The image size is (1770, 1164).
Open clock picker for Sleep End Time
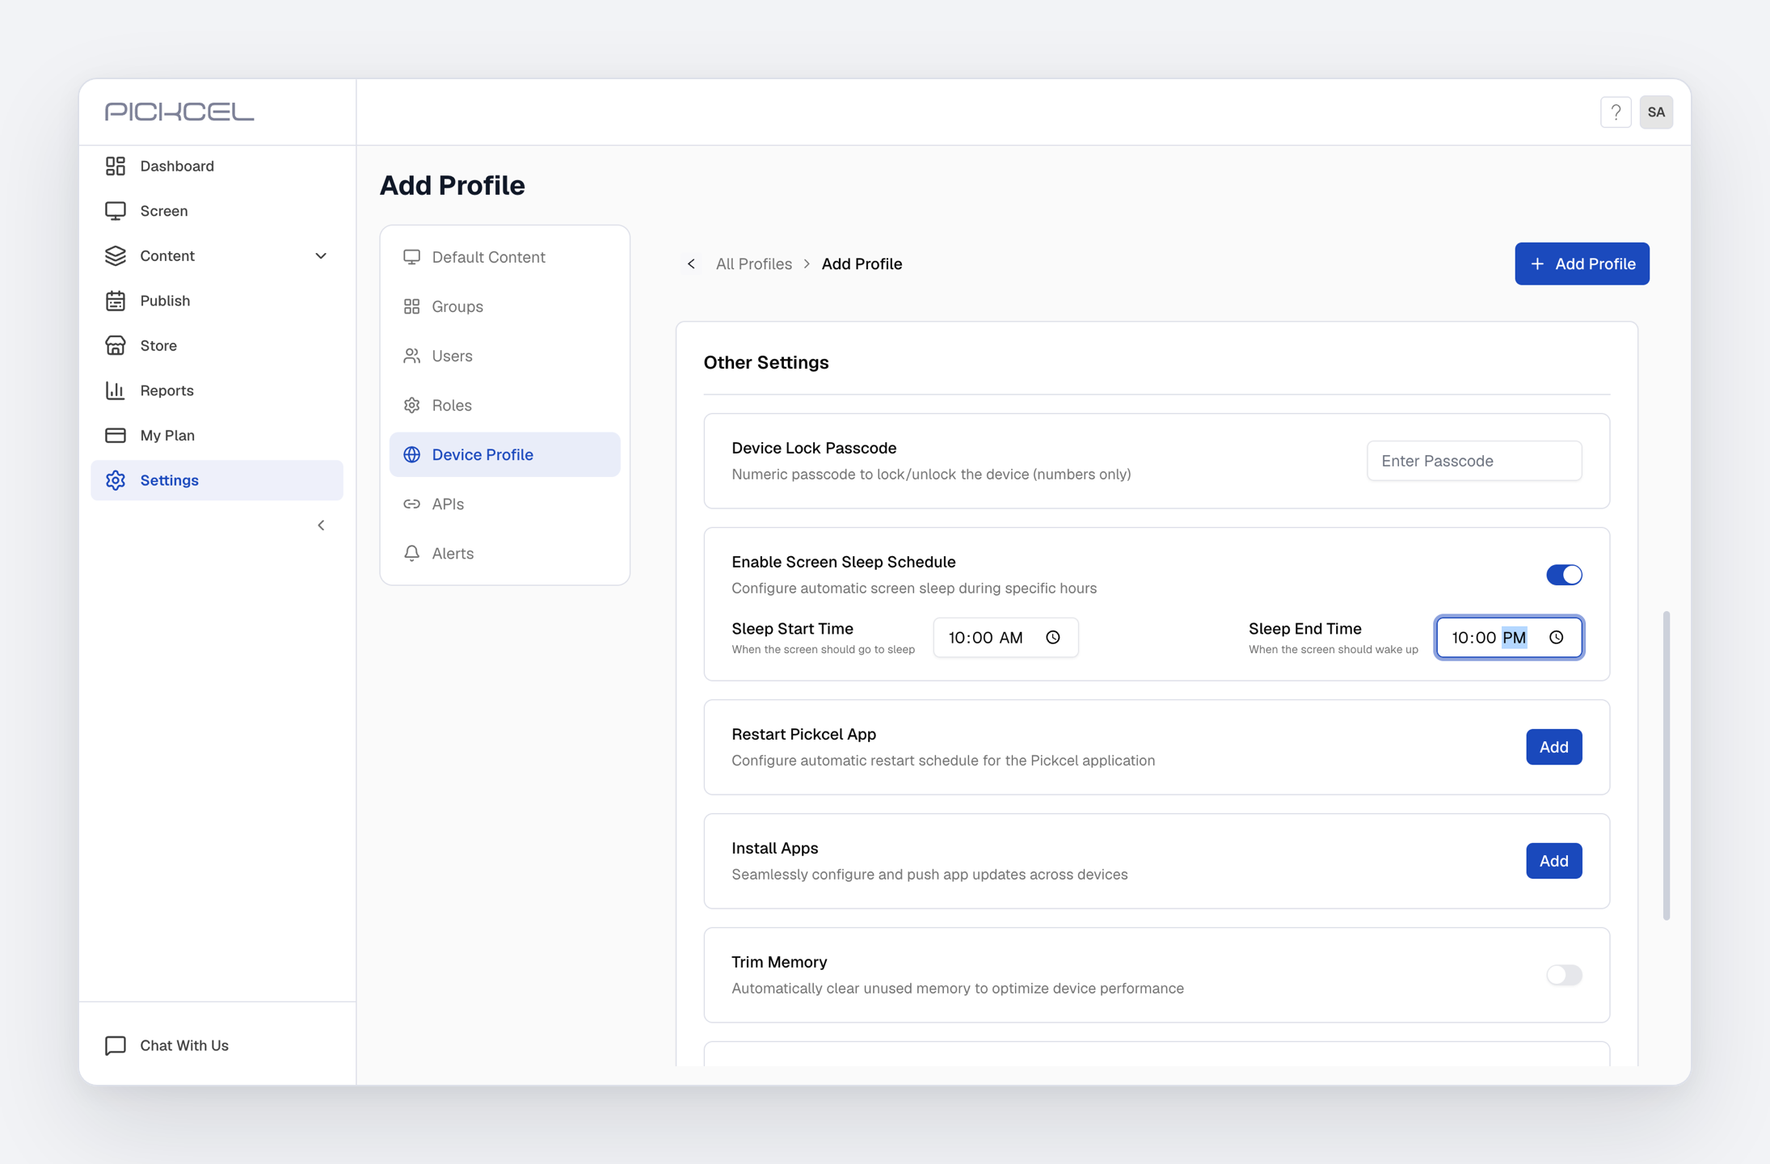(1557, 638)
